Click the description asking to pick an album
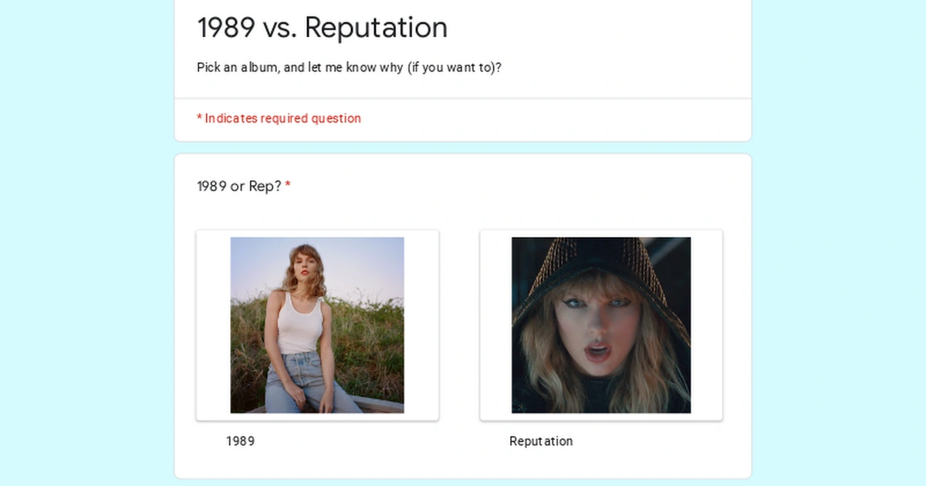This screenshot has height=486, width=926. coord(348,67)
